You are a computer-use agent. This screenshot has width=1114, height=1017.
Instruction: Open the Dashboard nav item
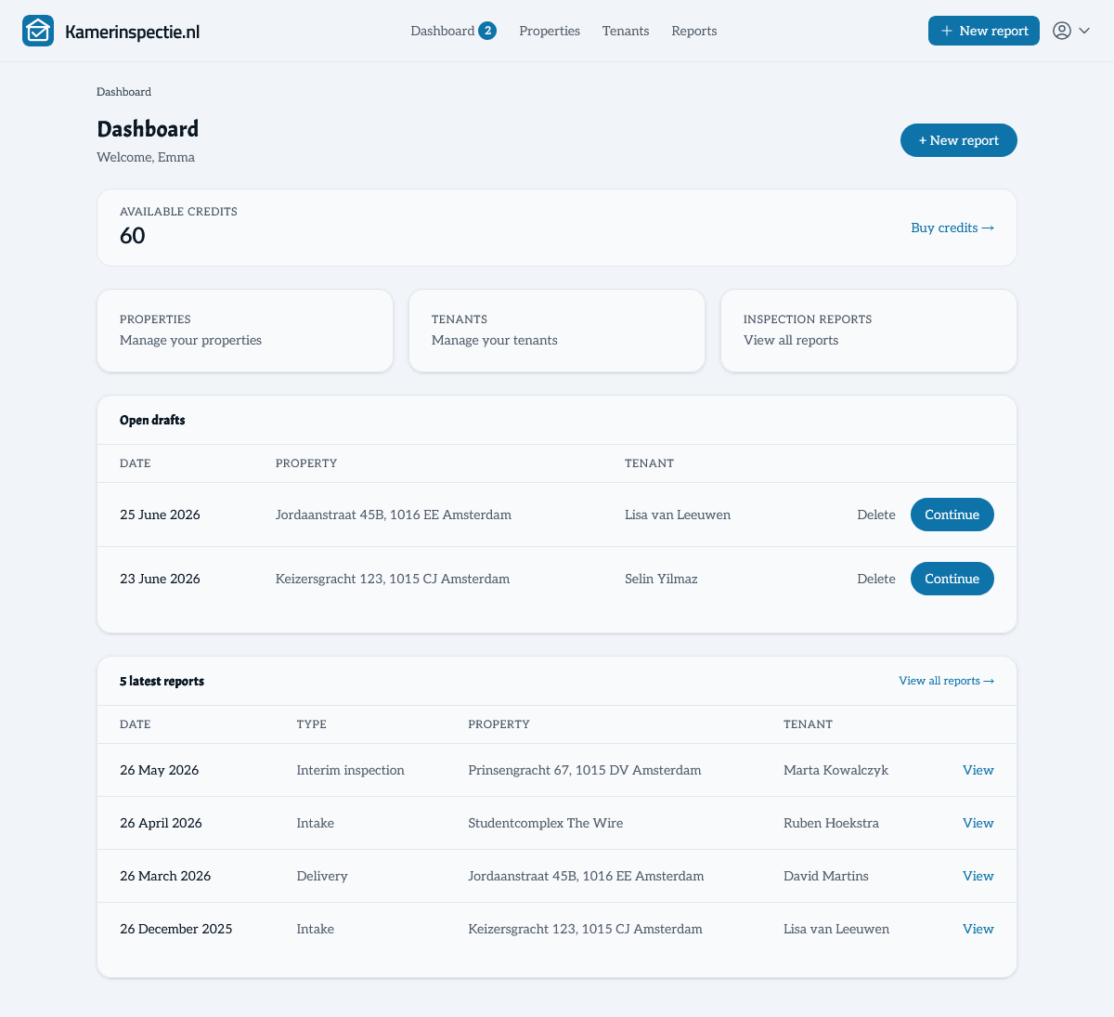[443, 31]
